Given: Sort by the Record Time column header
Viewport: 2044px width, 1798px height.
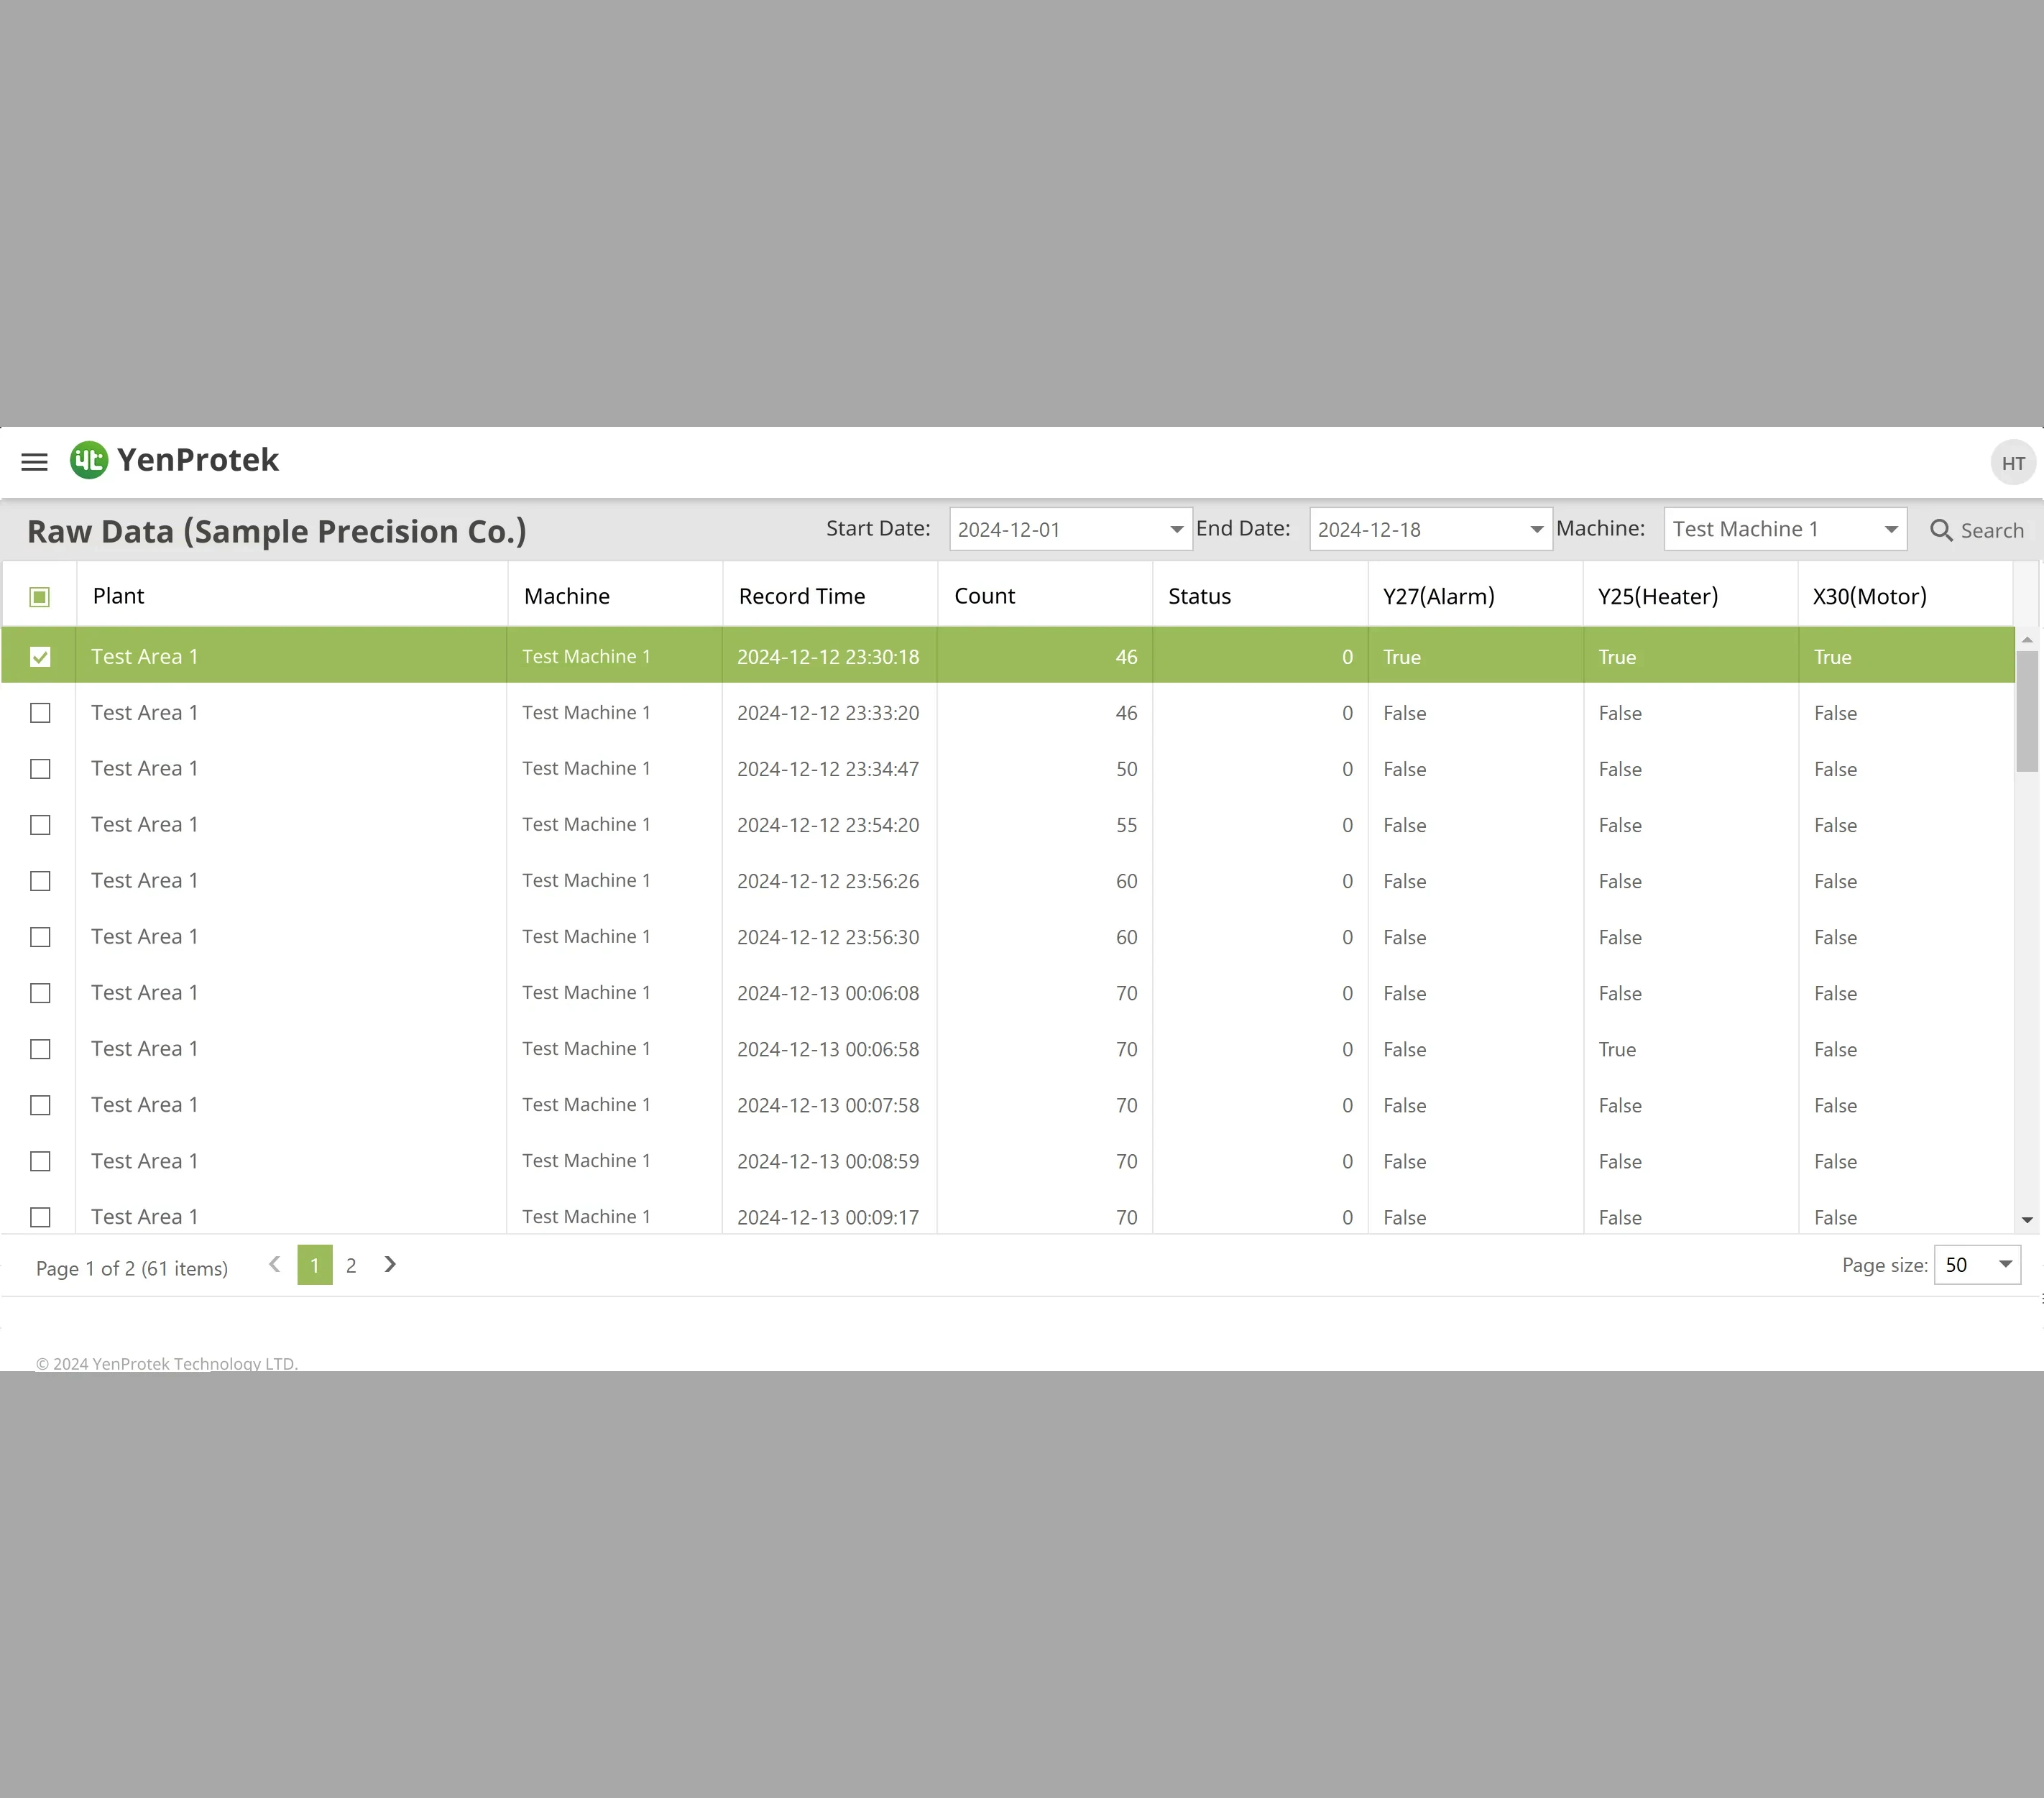Looking at the screenshot, I should [830, 596].
